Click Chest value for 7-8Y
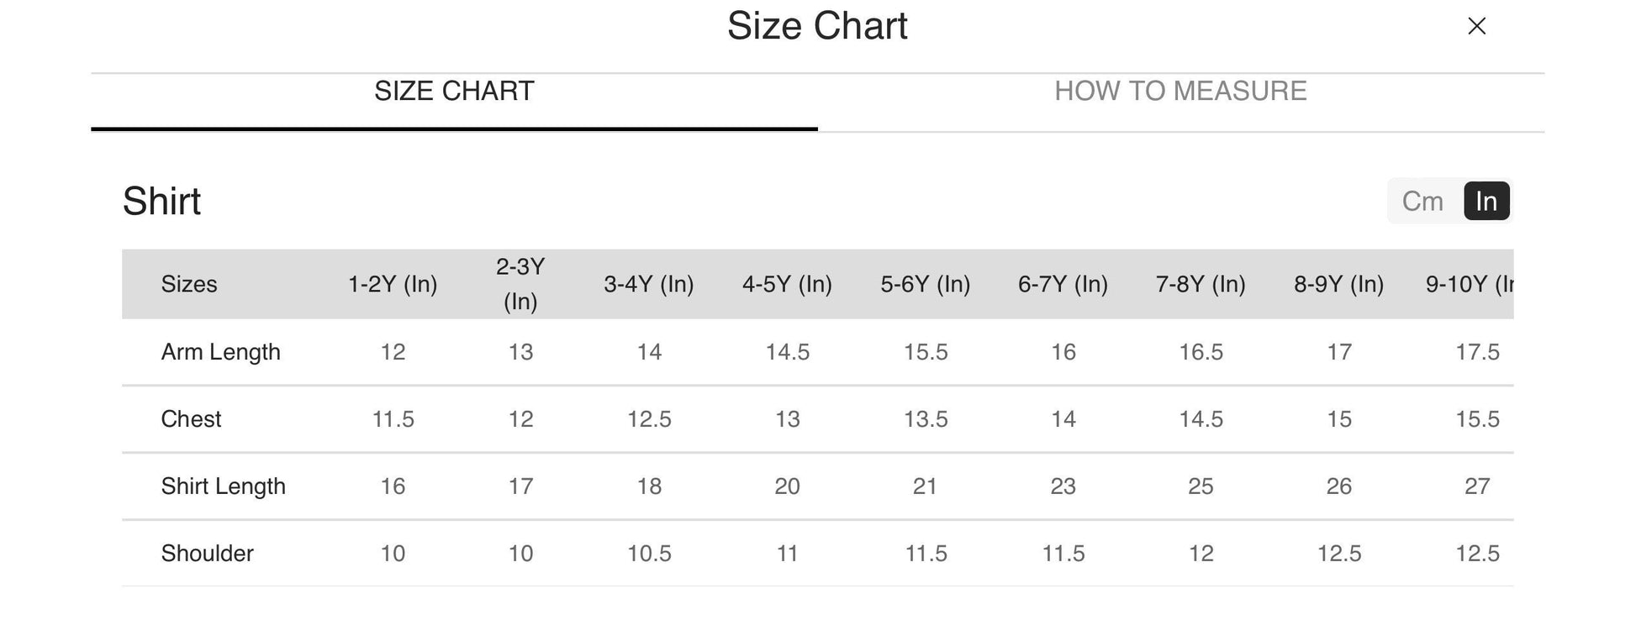 click(x=1201, y=419)
